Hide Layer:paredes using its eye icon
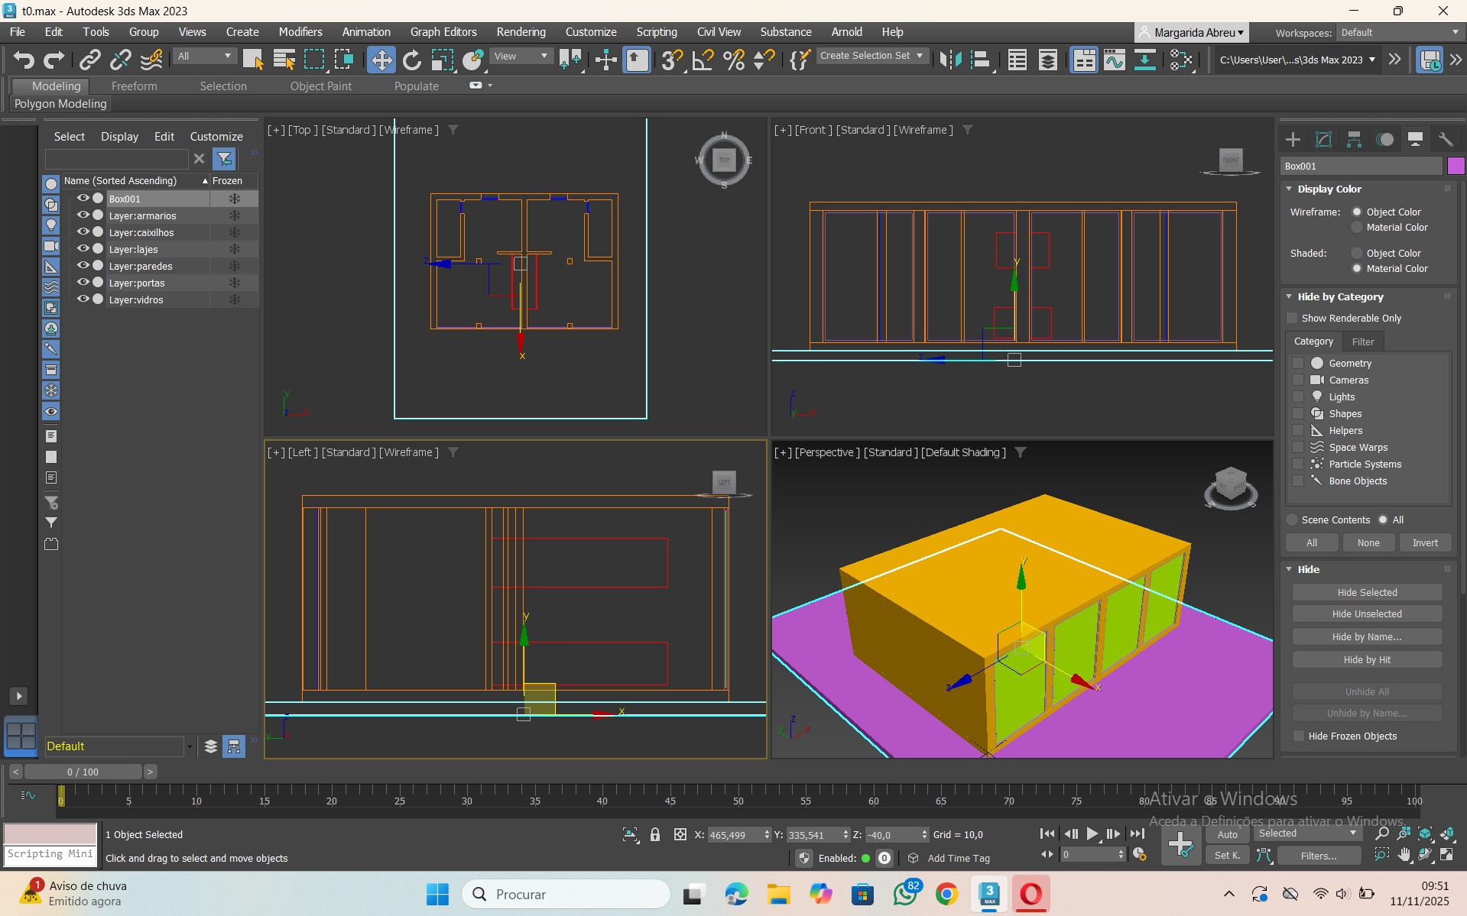1467x916 pixels. pos(83,266)
